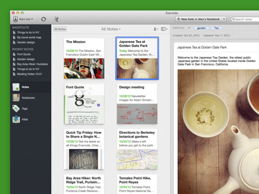
Task: Click the tea photo in the note
Action: point(218,132)
